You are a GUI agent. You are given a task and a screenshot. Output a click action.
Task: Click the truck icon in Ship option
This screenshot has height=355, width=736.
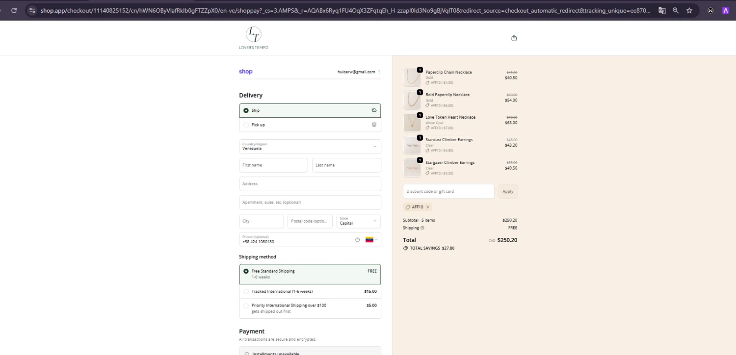coord(374,110)
